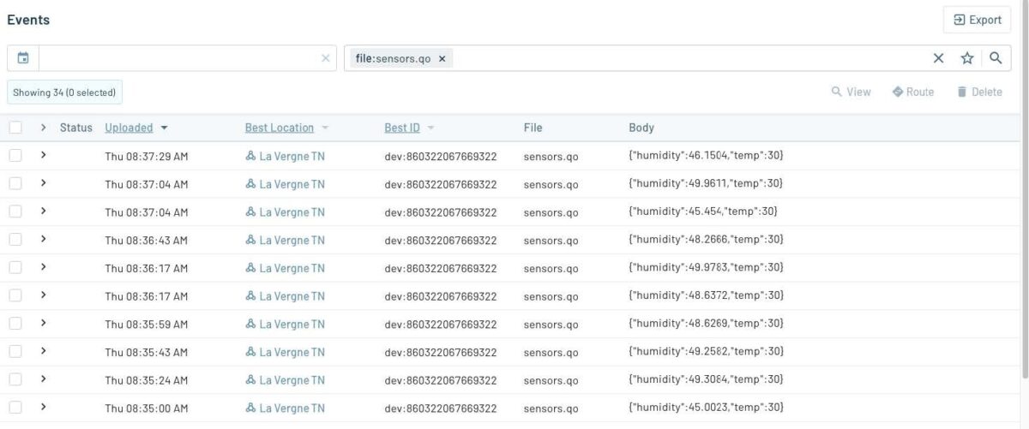Click the Route events button

click(912, 92)
